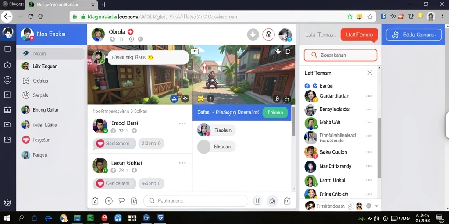Click the Windows Start button
449x224 pixels.
[7, 218]
